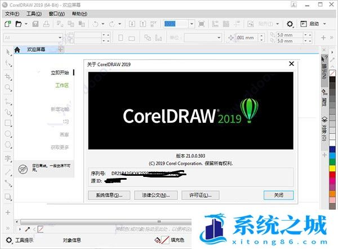
Task: Open the page size A4 dropdown
Action: pyautogui.click(x=60, y=38)
